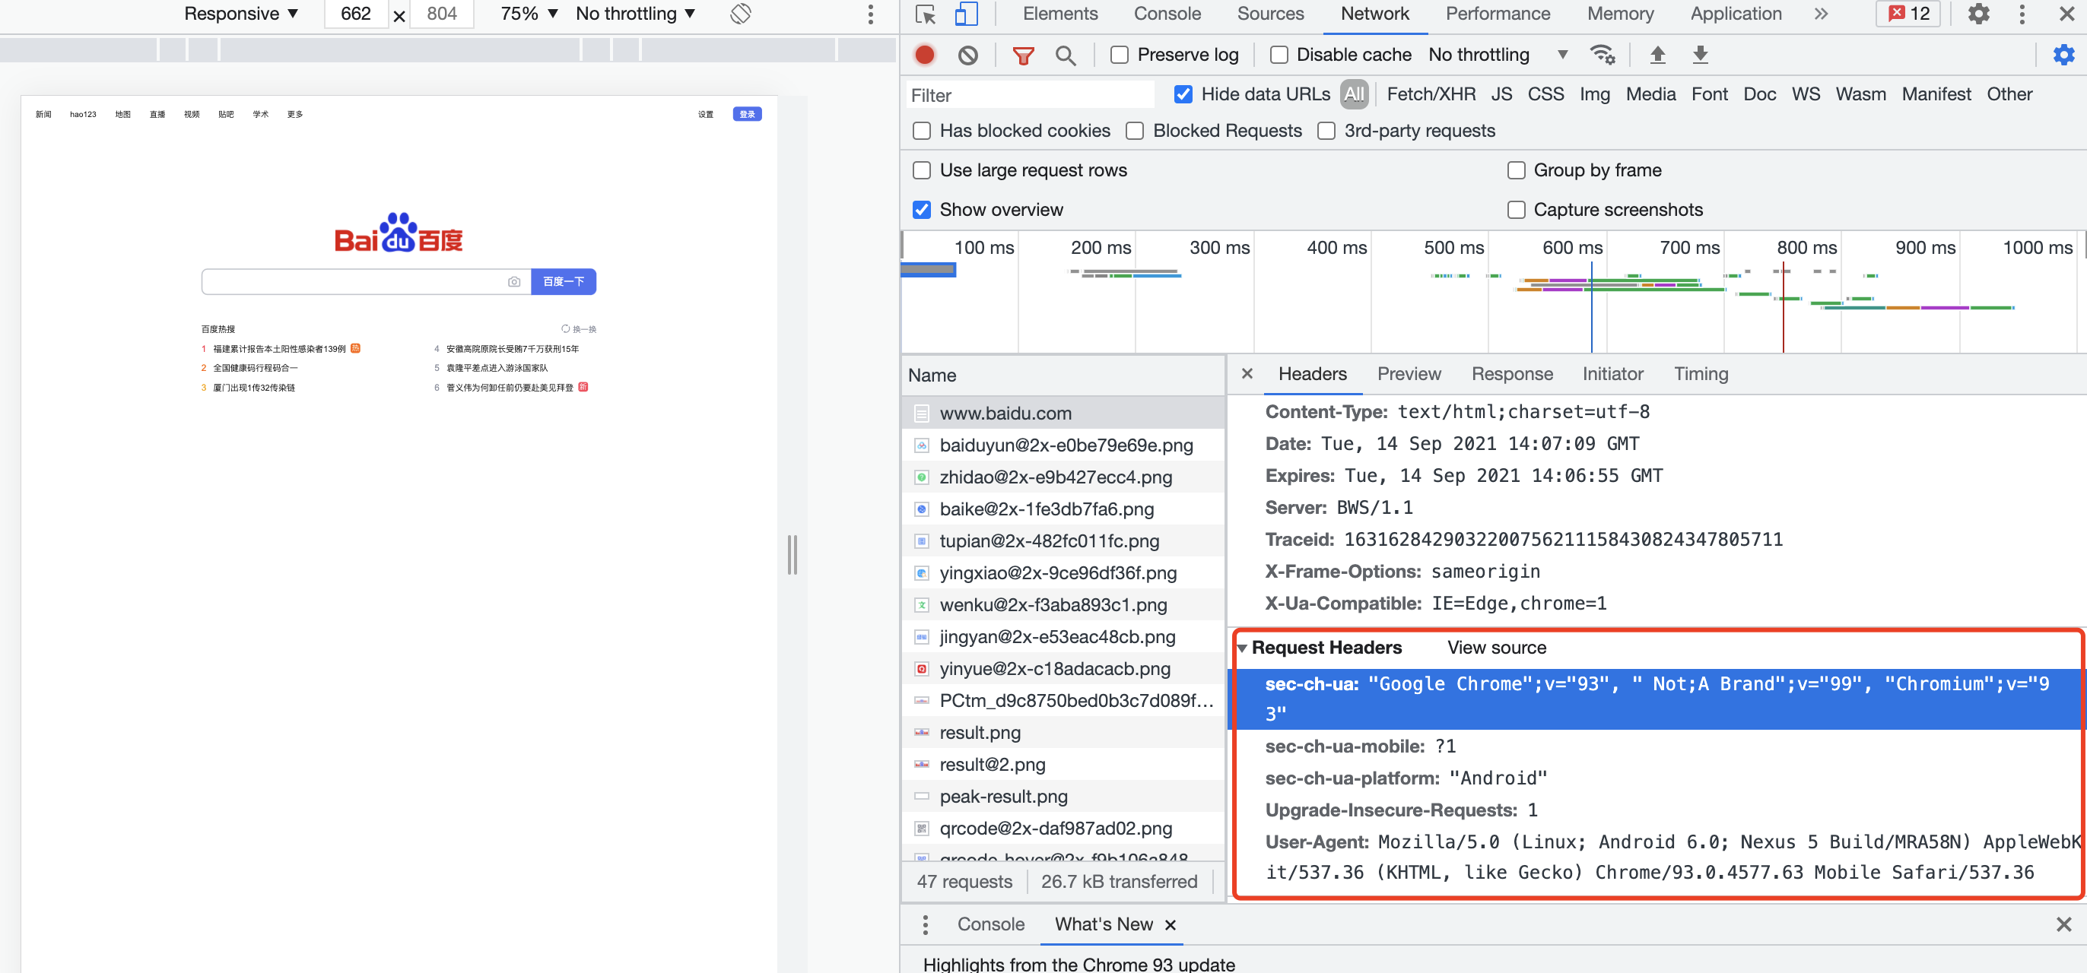Viewport: 2087px width, 973px height.
Task: Switch to the Console tab
Action: 1167,14
